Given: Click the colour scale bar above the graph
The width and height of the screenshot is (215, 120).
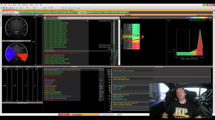Looking at the screenshot, I should click(199, 18).
